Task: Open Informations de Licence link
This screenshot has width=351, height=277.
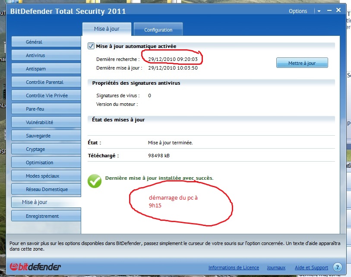Action: pyautogui.click(x=234, y=267)
